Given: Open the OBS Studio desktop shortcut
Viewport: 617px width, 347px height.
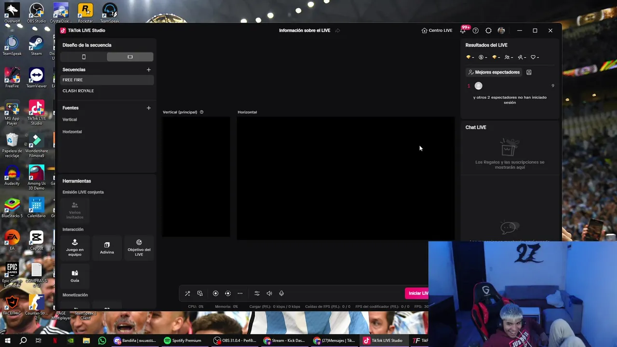Looking at the screenshot, I should [36, 13].
